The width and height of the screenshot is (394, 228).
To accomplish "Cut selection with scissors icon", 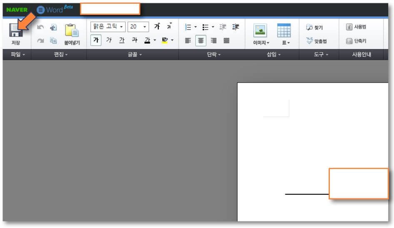I will [x=53, y=27].
